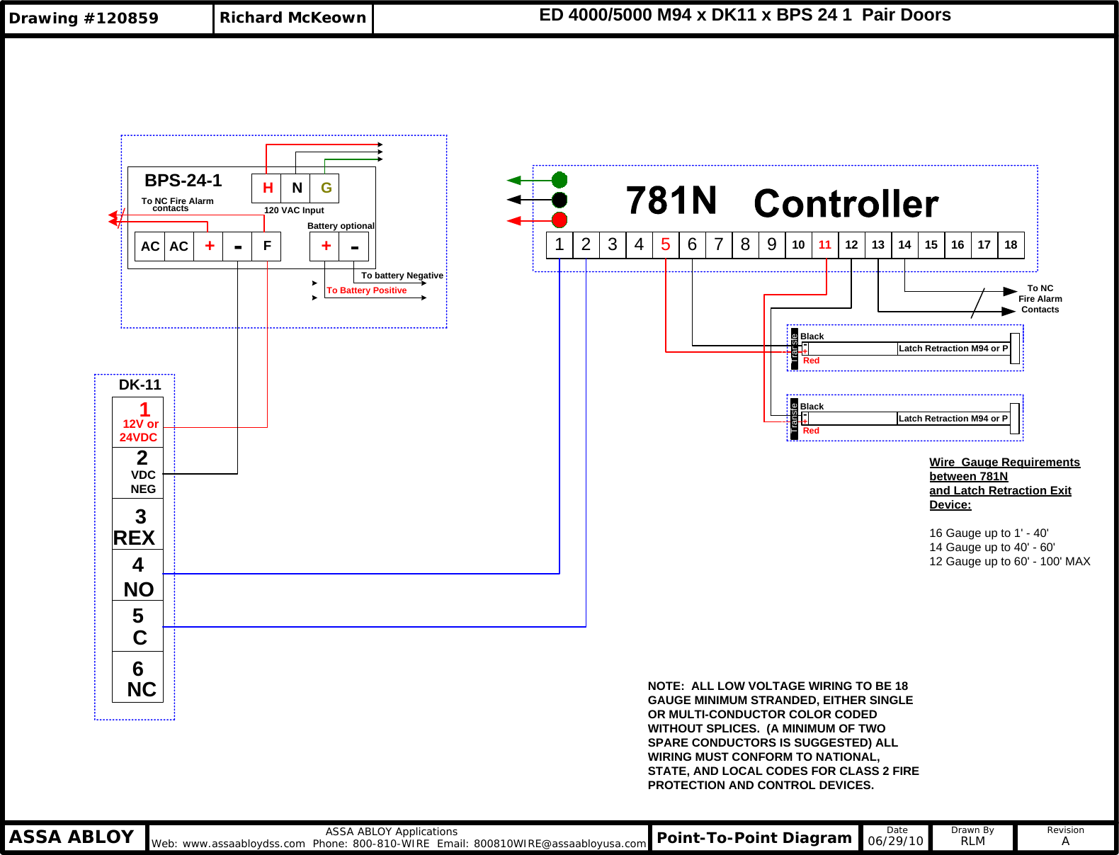Click "To NC Fire Alarm Contacts" near the controller
1119x855 pixels.
1040,299
